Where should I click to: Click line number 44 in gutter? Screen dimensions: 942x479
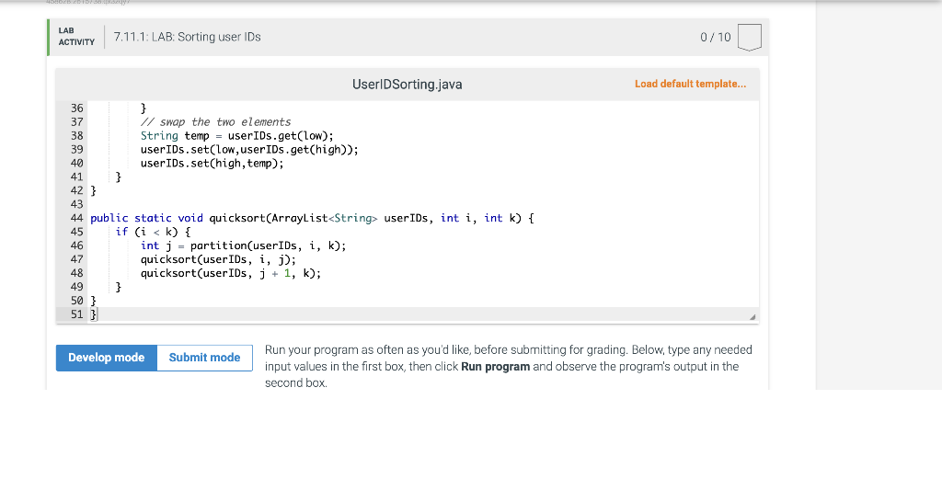coord(77,218)
